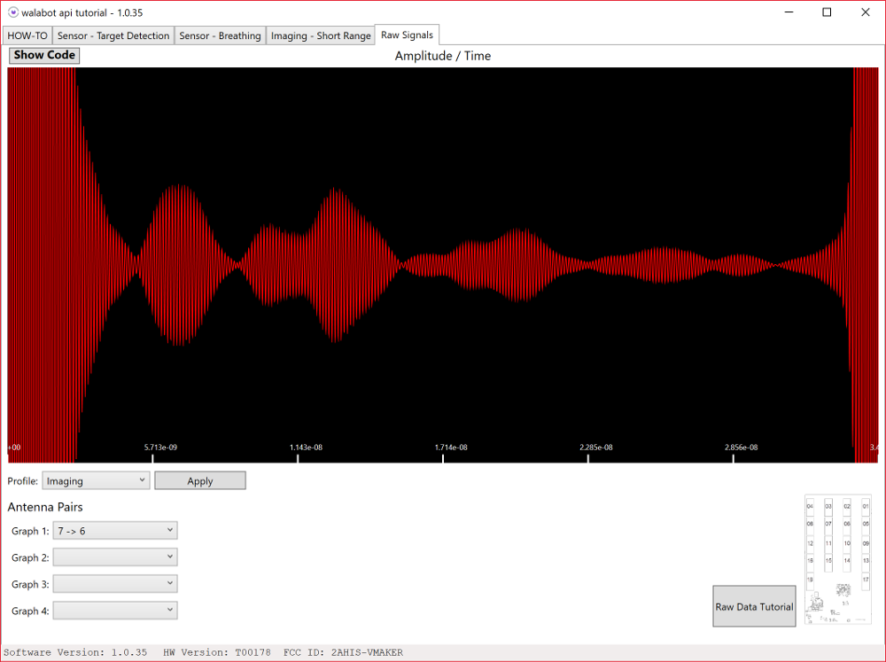Click the Graph 4: label

point(30,611)
